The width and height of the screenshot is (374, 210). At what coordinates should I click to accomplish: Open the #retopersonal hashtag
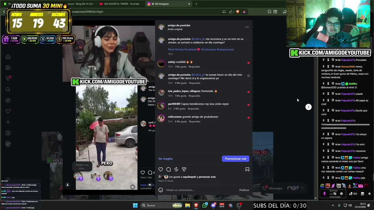pos(225,49)
